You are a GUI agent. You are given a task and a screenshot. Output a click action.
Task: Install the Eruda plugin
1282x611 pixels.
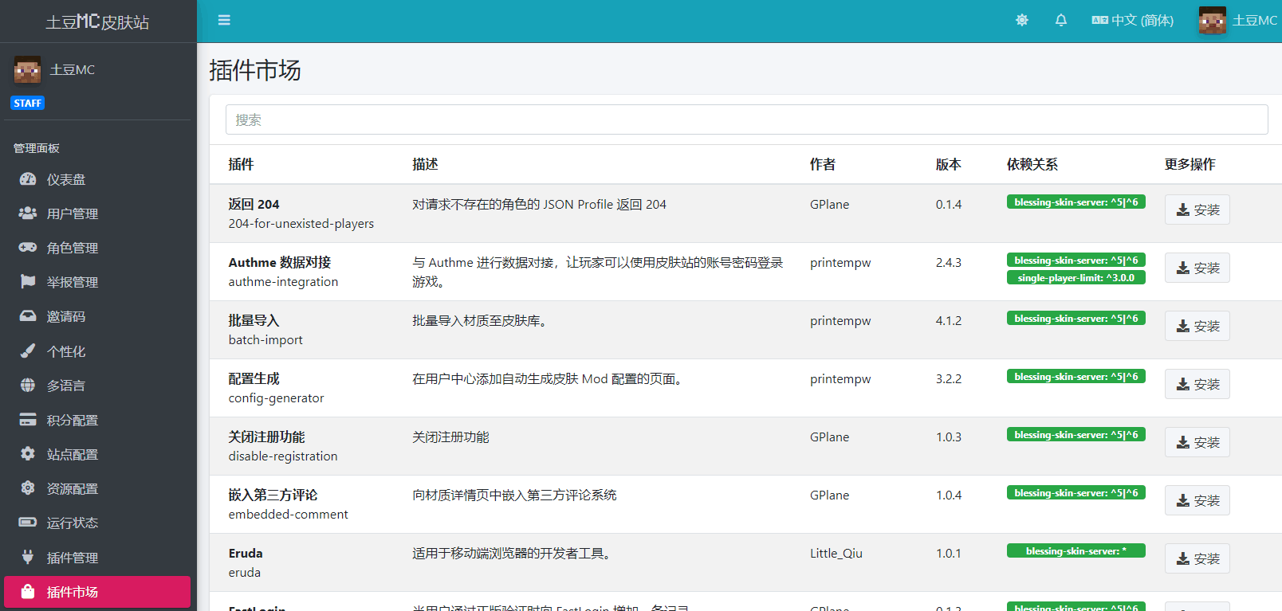(1197, 558)
